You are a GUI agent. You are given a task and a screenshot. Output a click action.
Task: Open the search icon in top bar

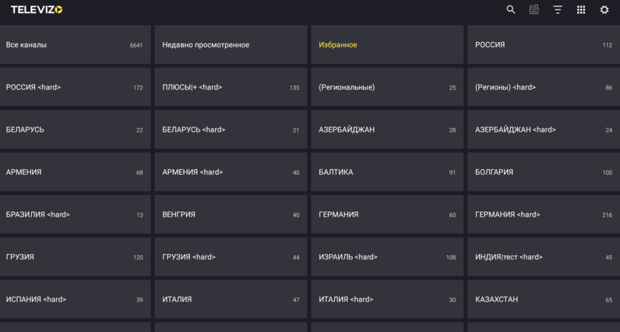(x=510, y=10)
